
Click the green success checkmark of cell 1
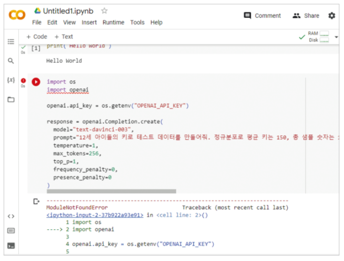tap(23, 47)
